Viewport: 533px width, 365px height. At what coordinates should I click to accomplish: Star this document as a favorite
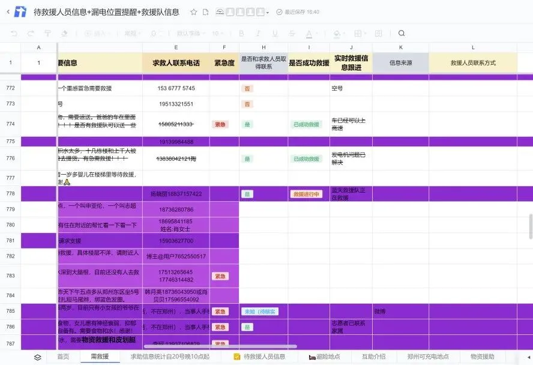(x=194, y=12)
